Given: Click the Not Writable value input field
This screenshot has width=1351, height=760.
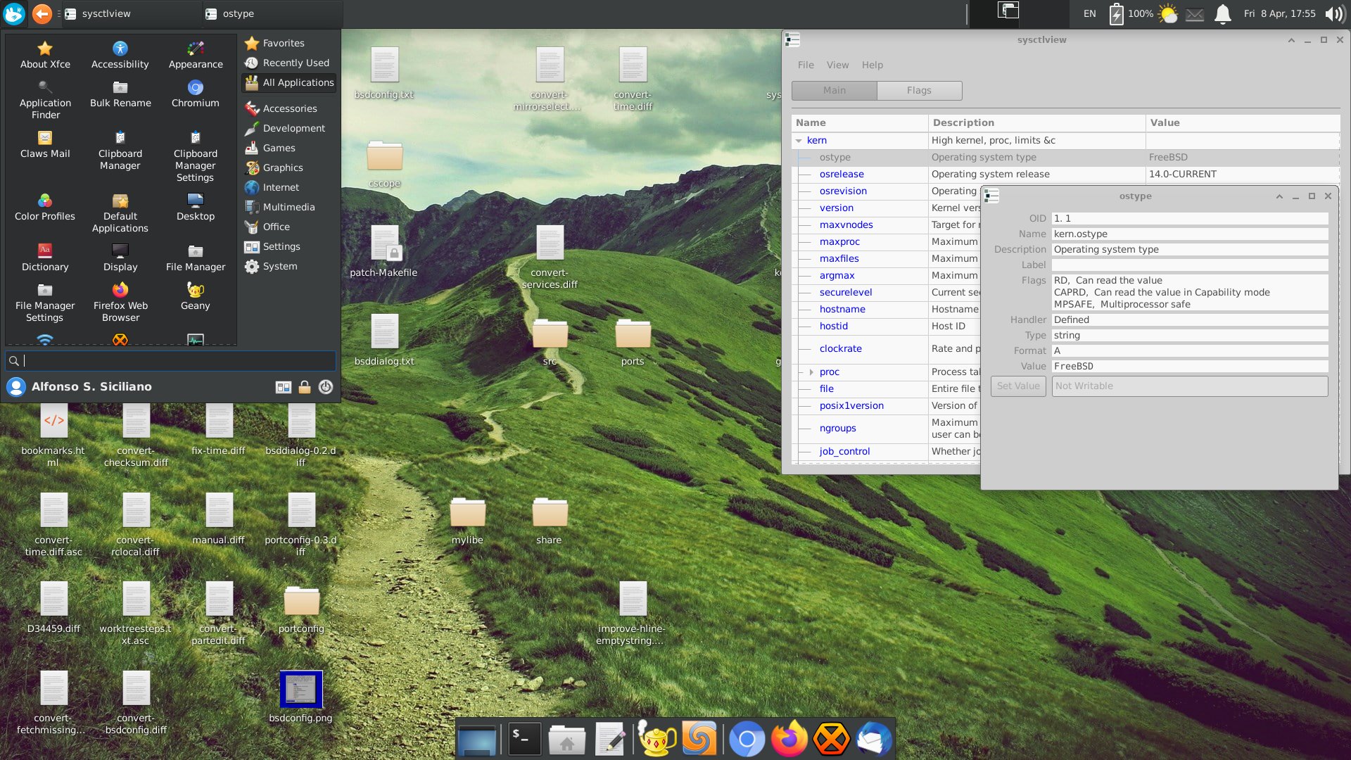Looking at the screenshot, I should coord(1190,386).
